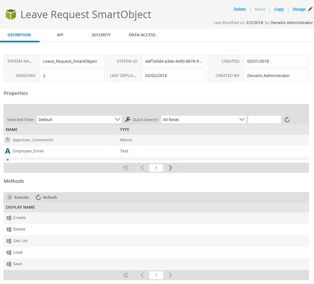
Task: Click the Execute play icon
Action: (9, 197)
